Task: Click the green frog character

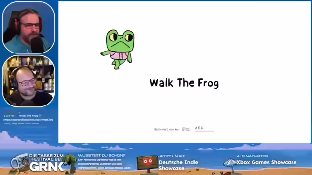Action: (117, 49)
